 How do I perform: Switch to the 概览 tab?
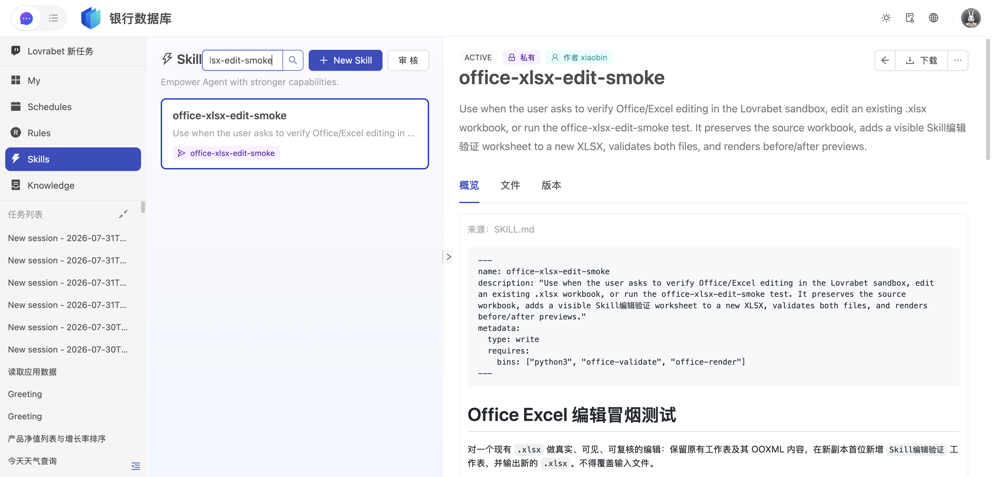point(469,185)
